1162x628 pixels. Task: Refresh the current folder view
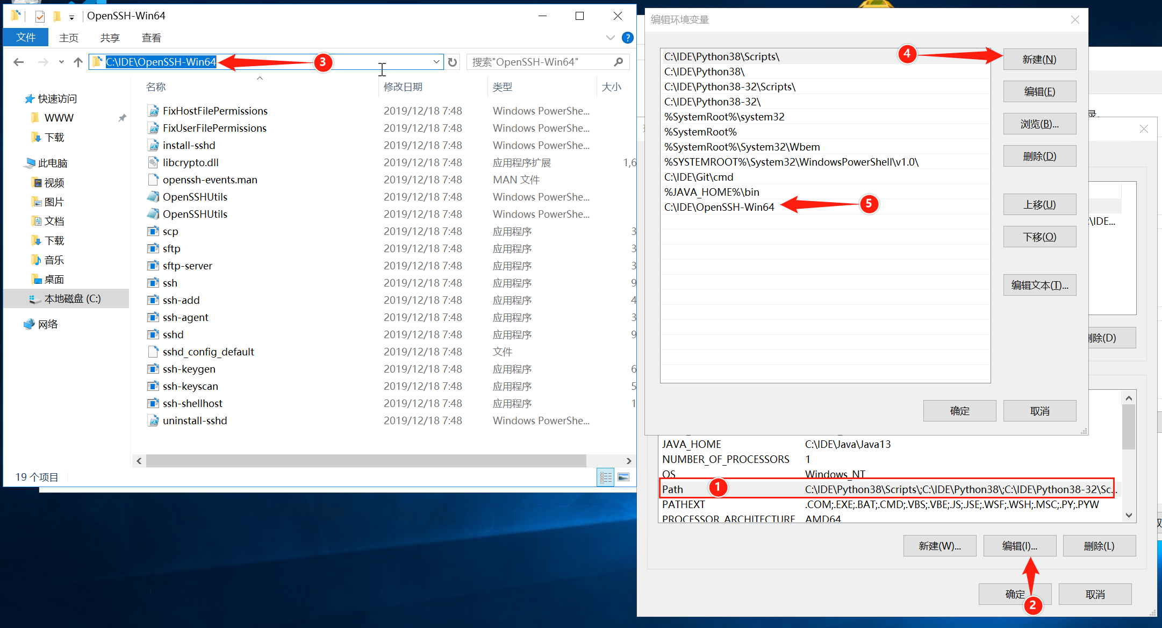(452, 62)
